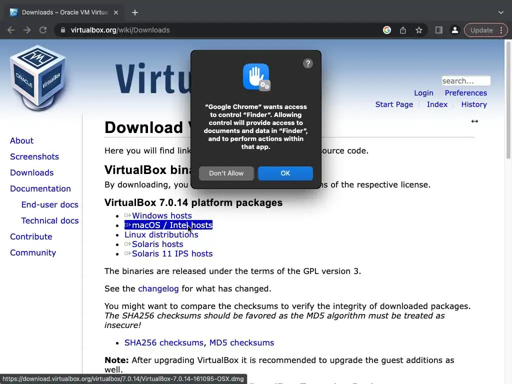This screenshot has width=512, height=384.
Task: Open Chrome menu via Update button
Action: click(x=486, y=30)
